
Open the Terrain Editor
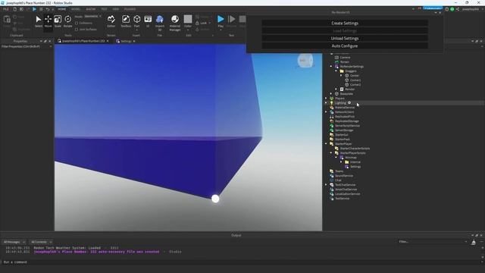[x=111, y=21]
